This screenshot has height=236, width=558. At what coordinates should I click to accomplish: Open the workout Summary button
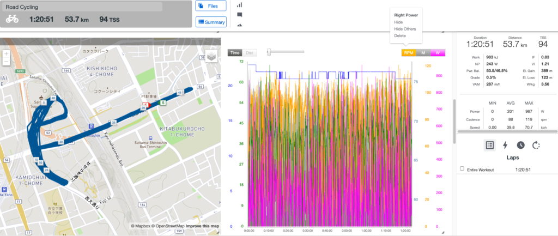coord(210,22)
